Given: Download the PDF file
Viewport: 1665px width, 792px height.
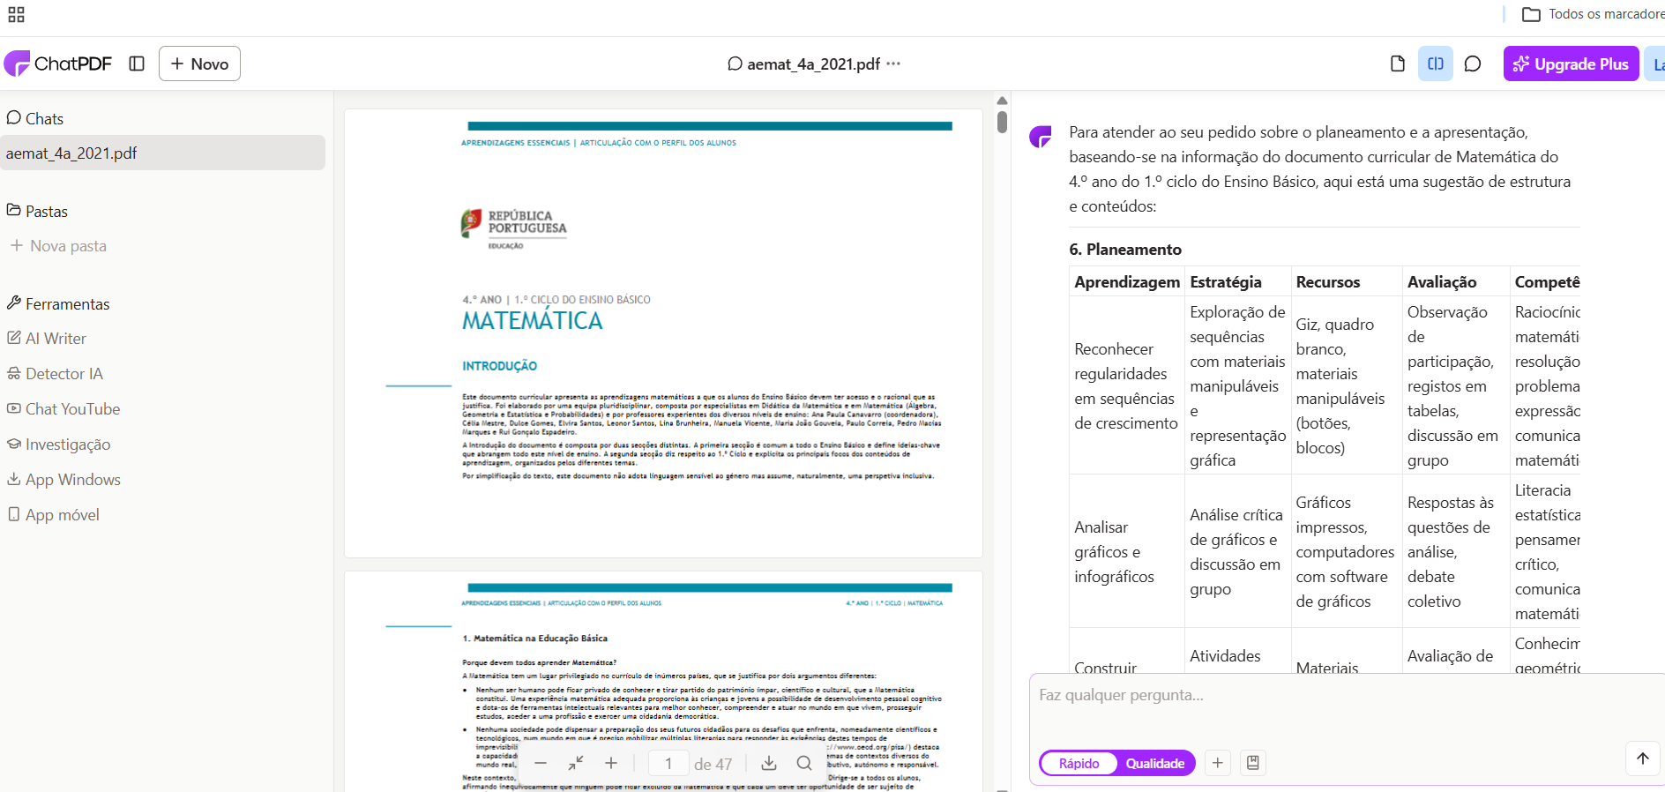Looking at the screenshot, I should pos(769,763).
